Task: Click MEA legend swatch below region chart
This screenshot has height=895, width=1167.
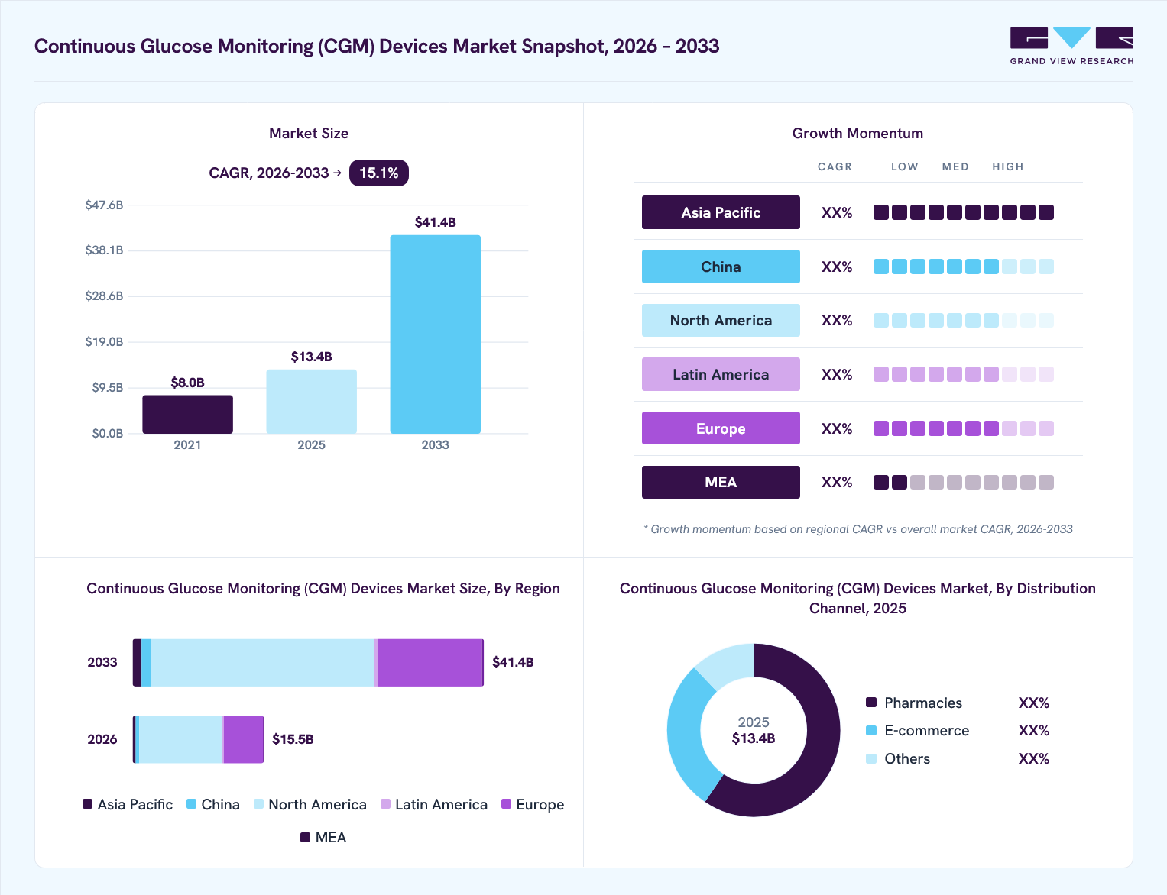Action: pos(306,837)
